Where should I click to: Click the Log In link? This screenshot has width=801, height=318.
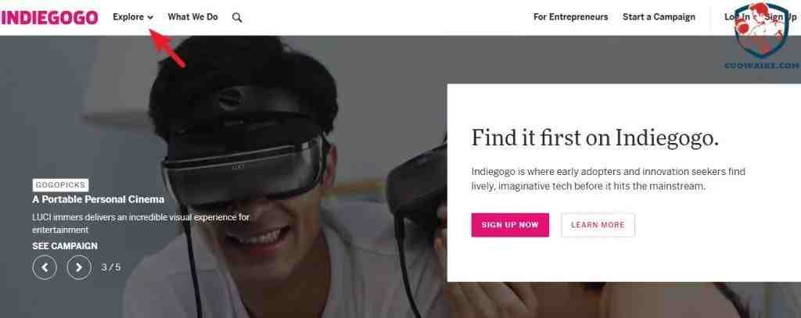tap(737, 17)
